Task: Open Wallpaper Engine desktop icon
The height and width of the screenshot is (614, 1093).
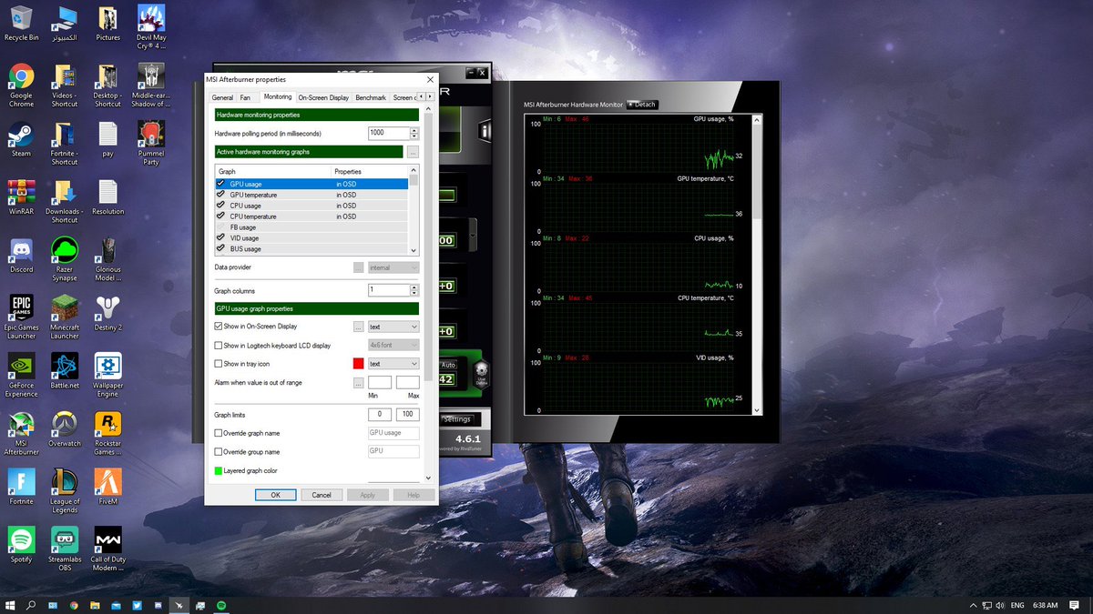Action: (x=107, y=375)
